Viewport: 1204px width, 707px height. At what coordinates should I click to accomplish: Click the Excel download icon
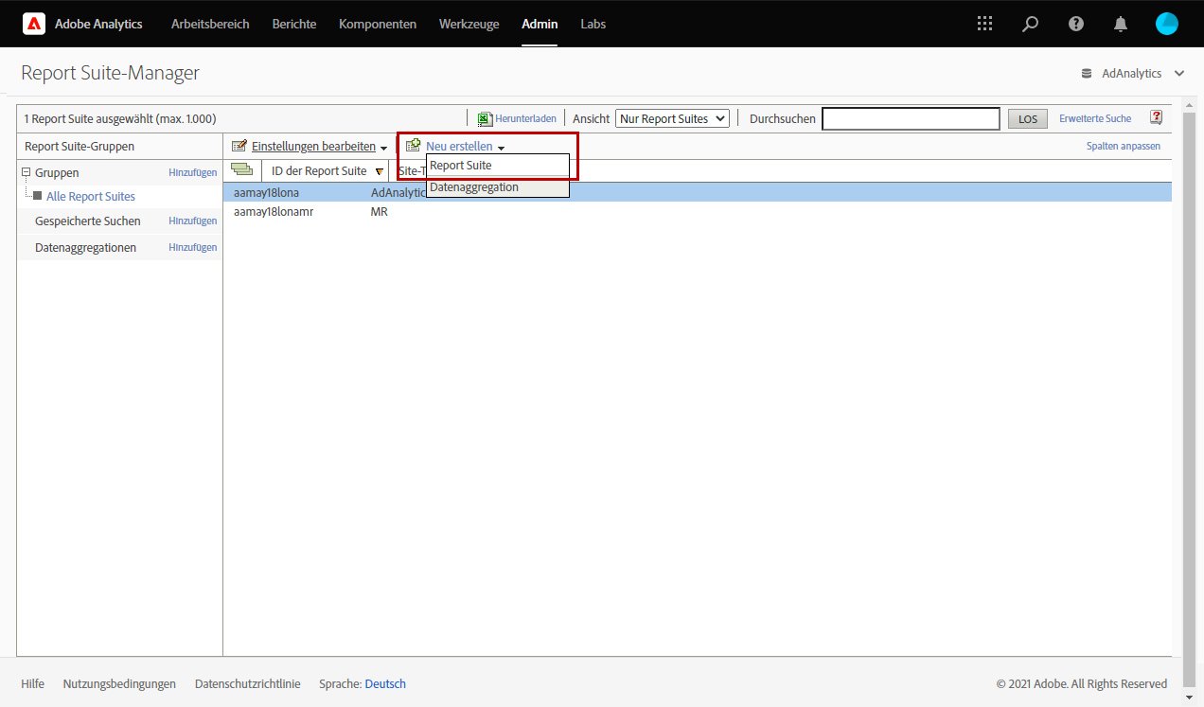click(485, 118)
